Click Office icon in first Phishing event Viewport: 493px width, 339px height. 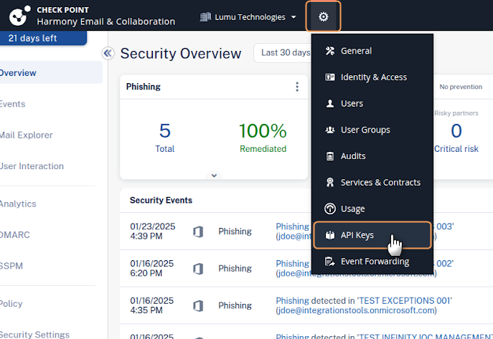[198, 231]
